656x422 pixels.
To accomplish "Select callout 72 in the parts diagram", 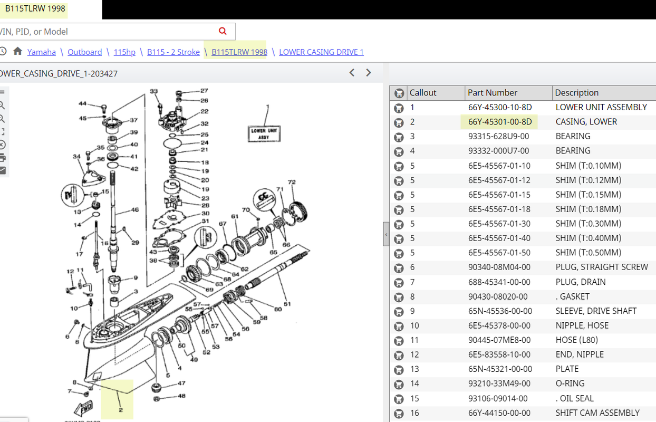I will (x=292, y=183).
